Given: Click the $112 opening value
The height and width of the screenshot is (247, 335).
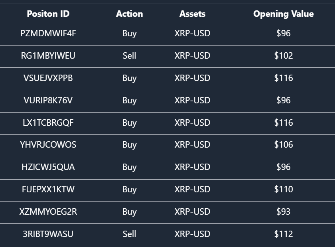Looking at the screenshot, I should (283, 234).
